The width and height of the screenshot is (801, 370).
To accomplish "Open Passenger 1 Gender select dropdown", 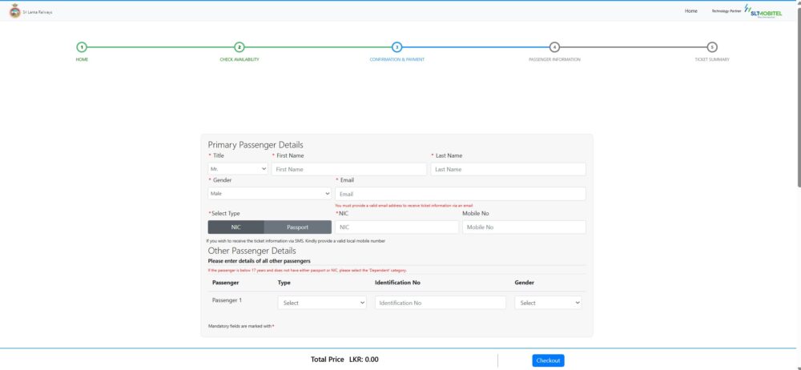I will point(549,303).
